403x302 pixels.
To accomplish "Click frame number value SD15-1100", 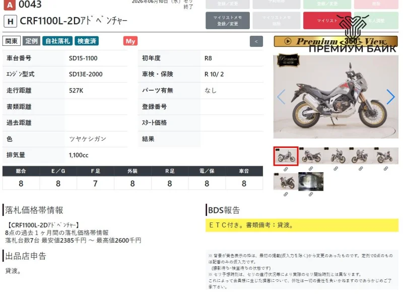I will [x=83, y=58].
